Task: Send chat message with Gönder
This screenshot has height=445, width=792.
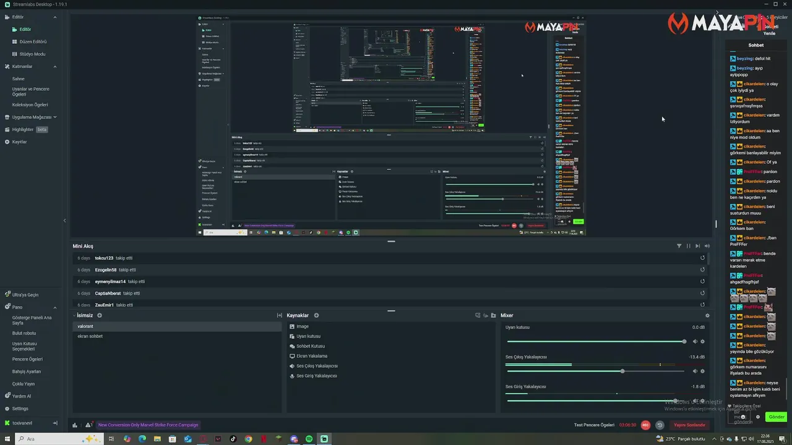Action: pos(776,417)
